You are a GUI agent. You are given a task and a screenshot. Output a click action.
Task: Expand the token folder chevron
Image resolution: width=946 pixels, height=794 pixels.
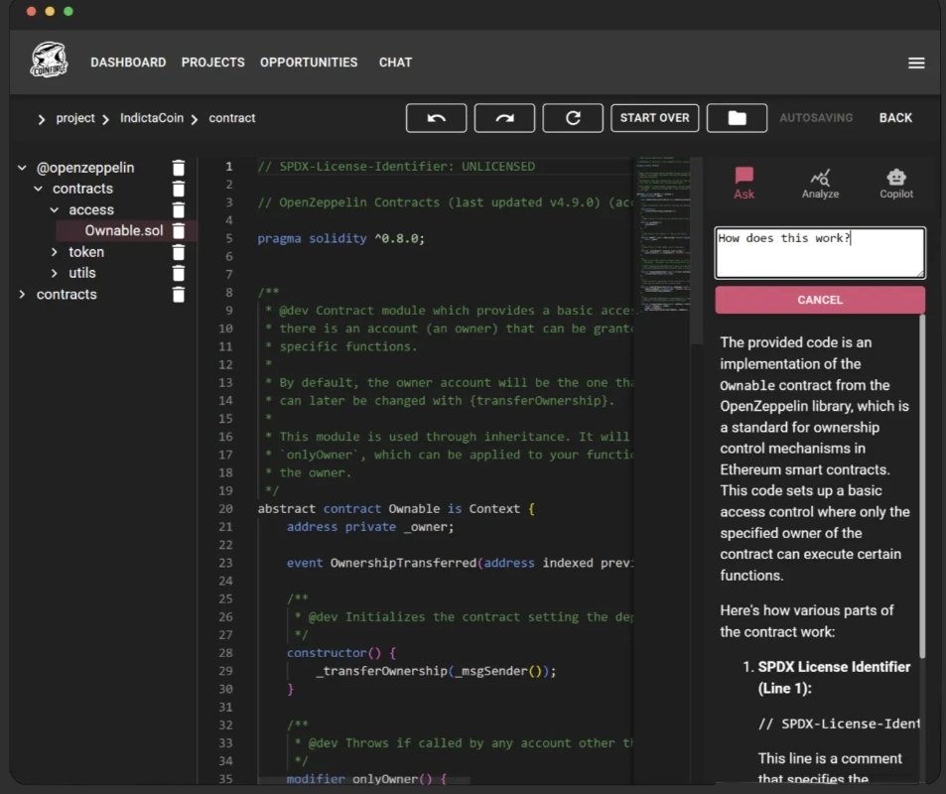55,252
